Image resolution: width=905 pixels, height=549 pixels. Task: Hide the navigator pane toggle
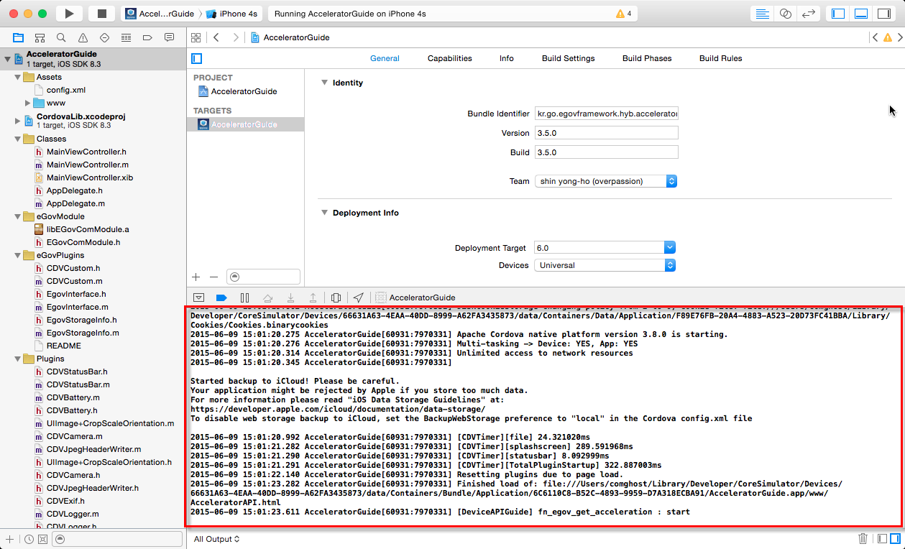(x=838, y=14)
